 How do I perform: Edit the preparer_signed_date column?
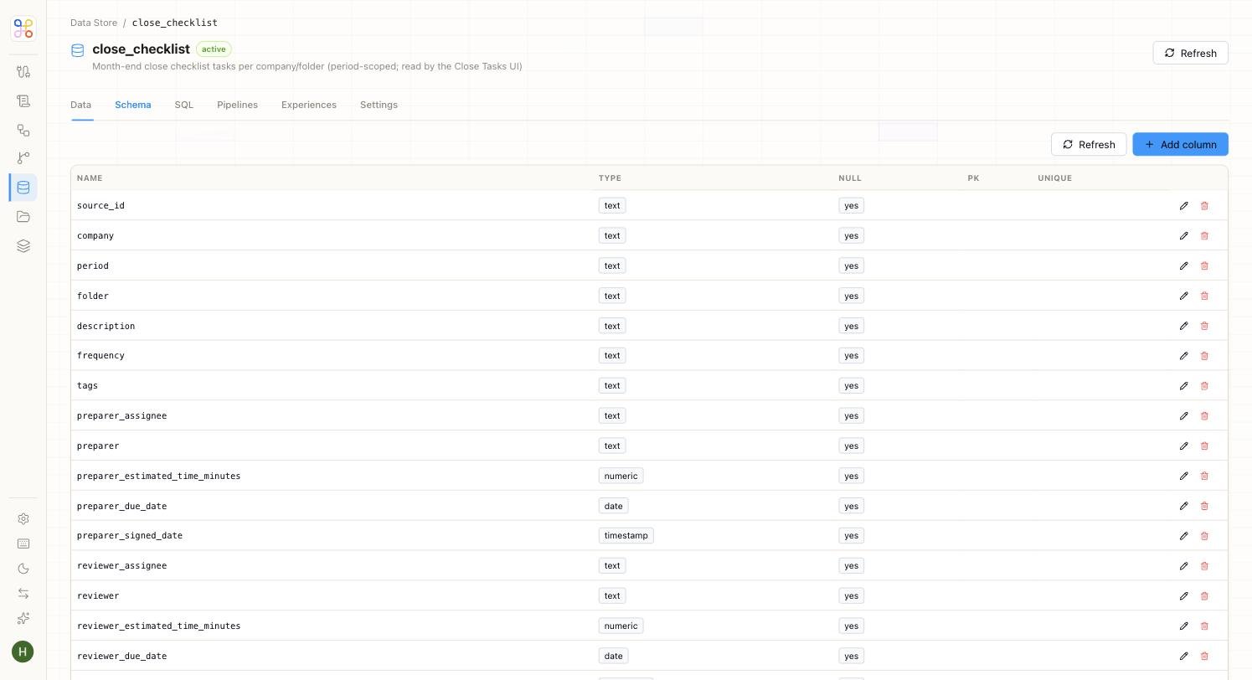pos(1183,536)
